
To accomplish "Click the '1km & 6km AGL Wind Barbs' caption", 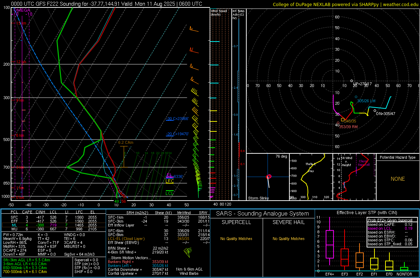I will [189, 271].
